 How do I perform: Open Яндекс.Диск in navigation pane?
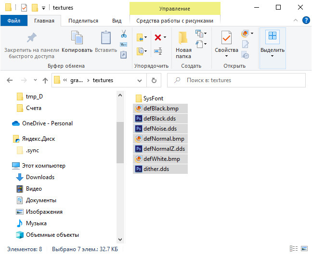pyautogui.click(x=34, y=139)
